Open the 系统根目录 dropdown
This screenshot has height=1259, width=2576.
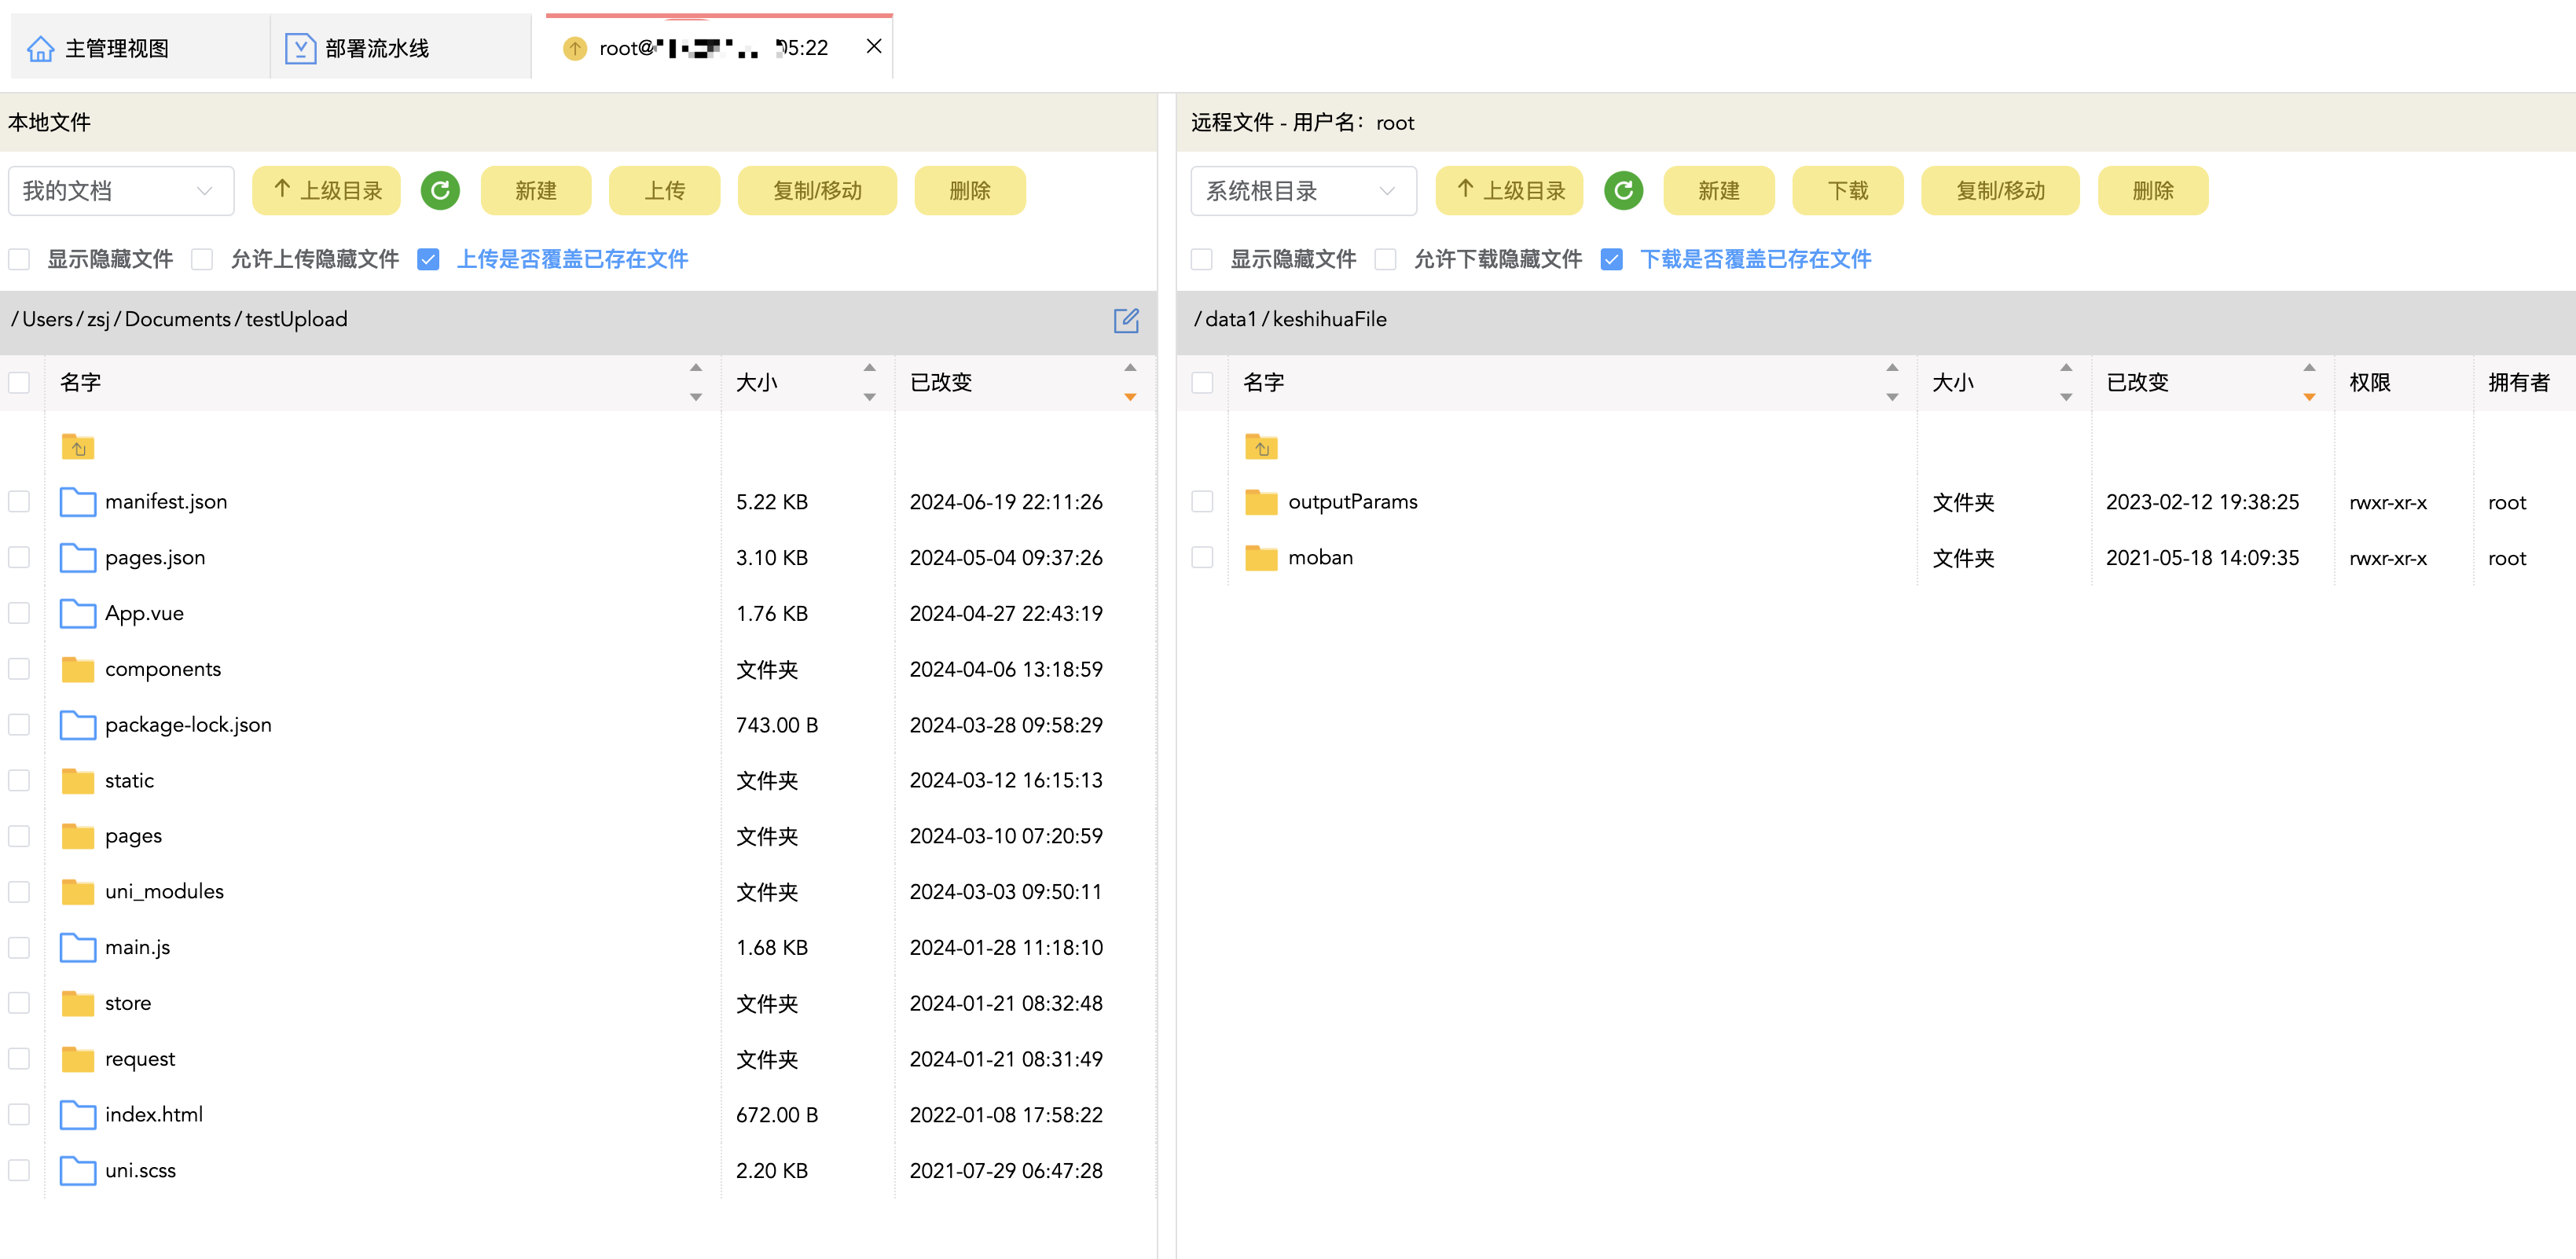pyautogui.click(x=1302, y=190)
